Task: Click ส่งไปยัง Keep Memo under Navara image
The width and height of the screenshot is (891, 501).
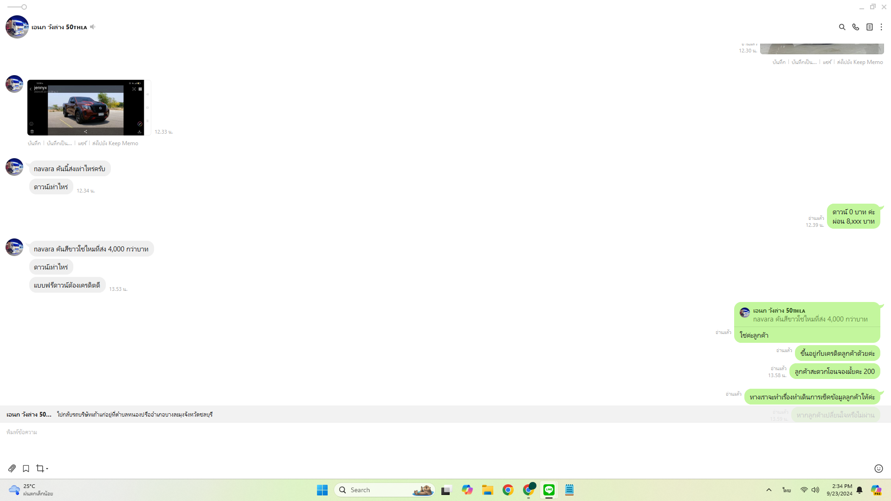Action: (115, 143)
